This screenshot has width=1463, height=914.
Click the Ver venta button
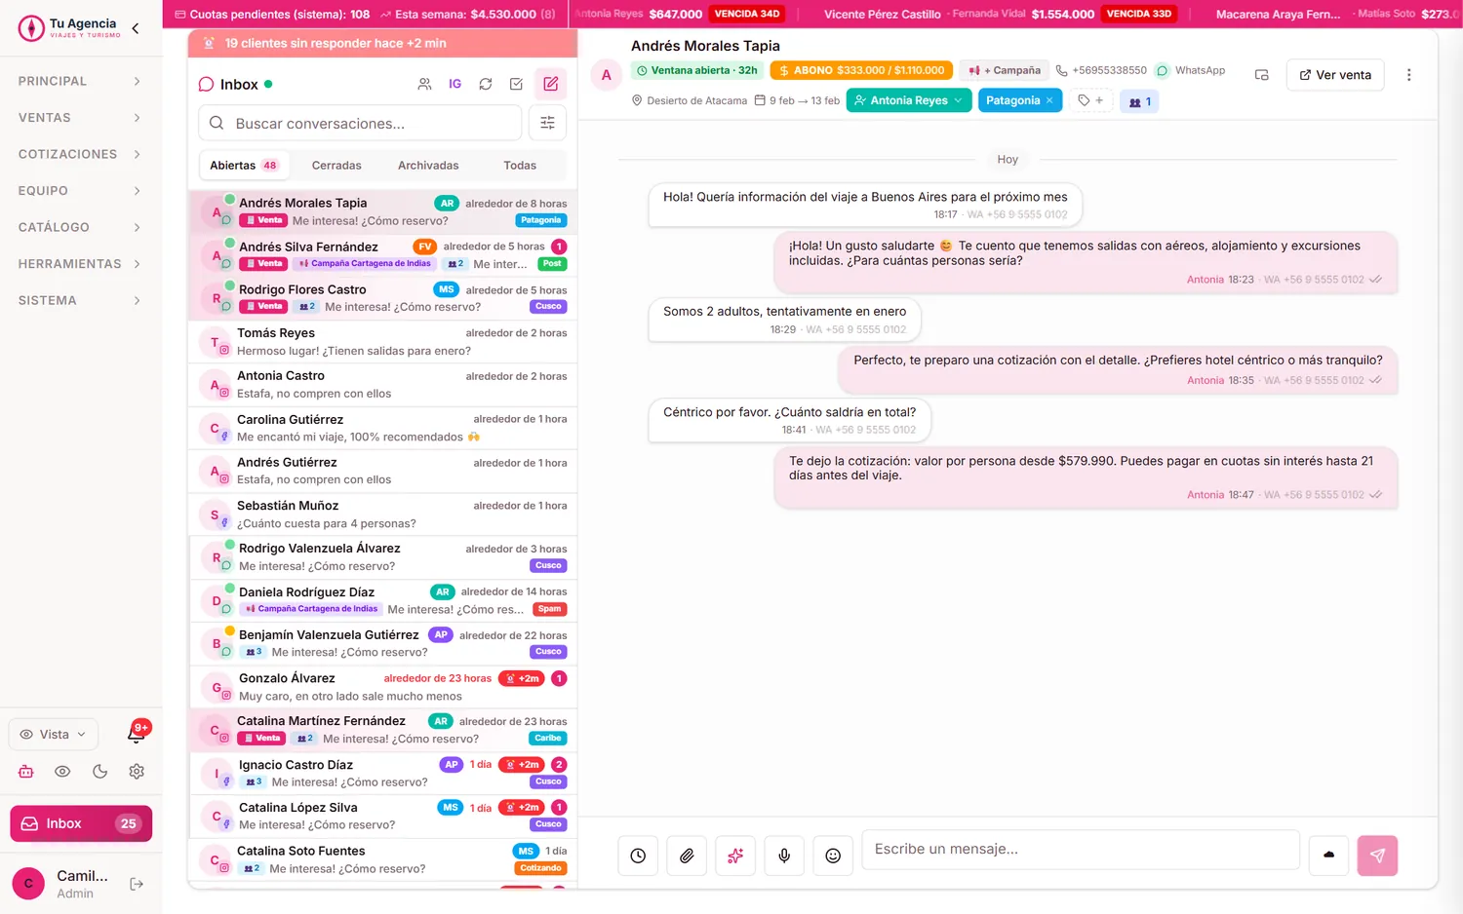coord(1335,75)
